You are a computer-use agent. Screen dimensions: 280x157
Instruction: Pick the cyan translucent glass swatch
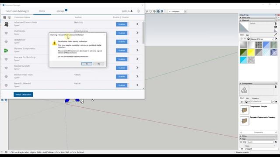coord(243,60)
